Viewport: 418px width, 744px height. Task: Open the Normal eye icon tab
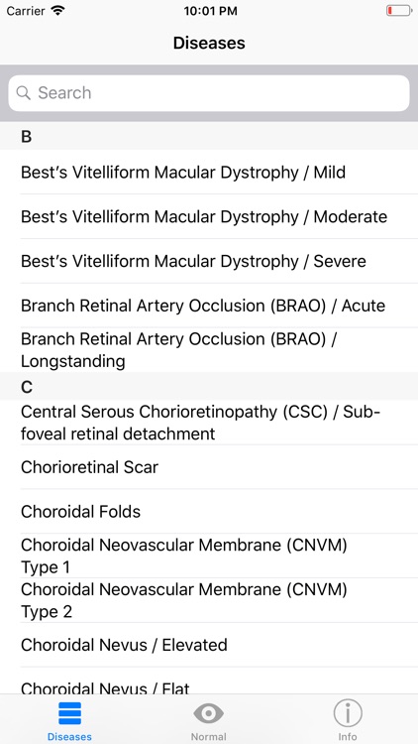(209, 713)
